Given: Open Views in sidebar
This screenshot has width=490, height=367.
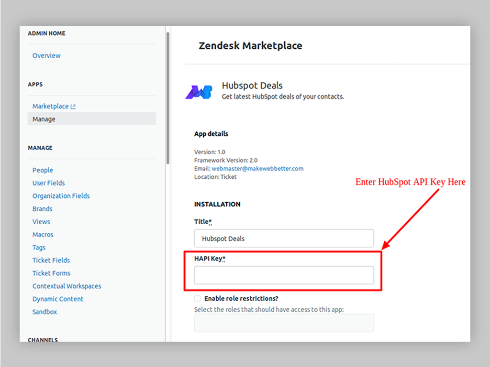Looking at the screenshot, I should 41,222.
